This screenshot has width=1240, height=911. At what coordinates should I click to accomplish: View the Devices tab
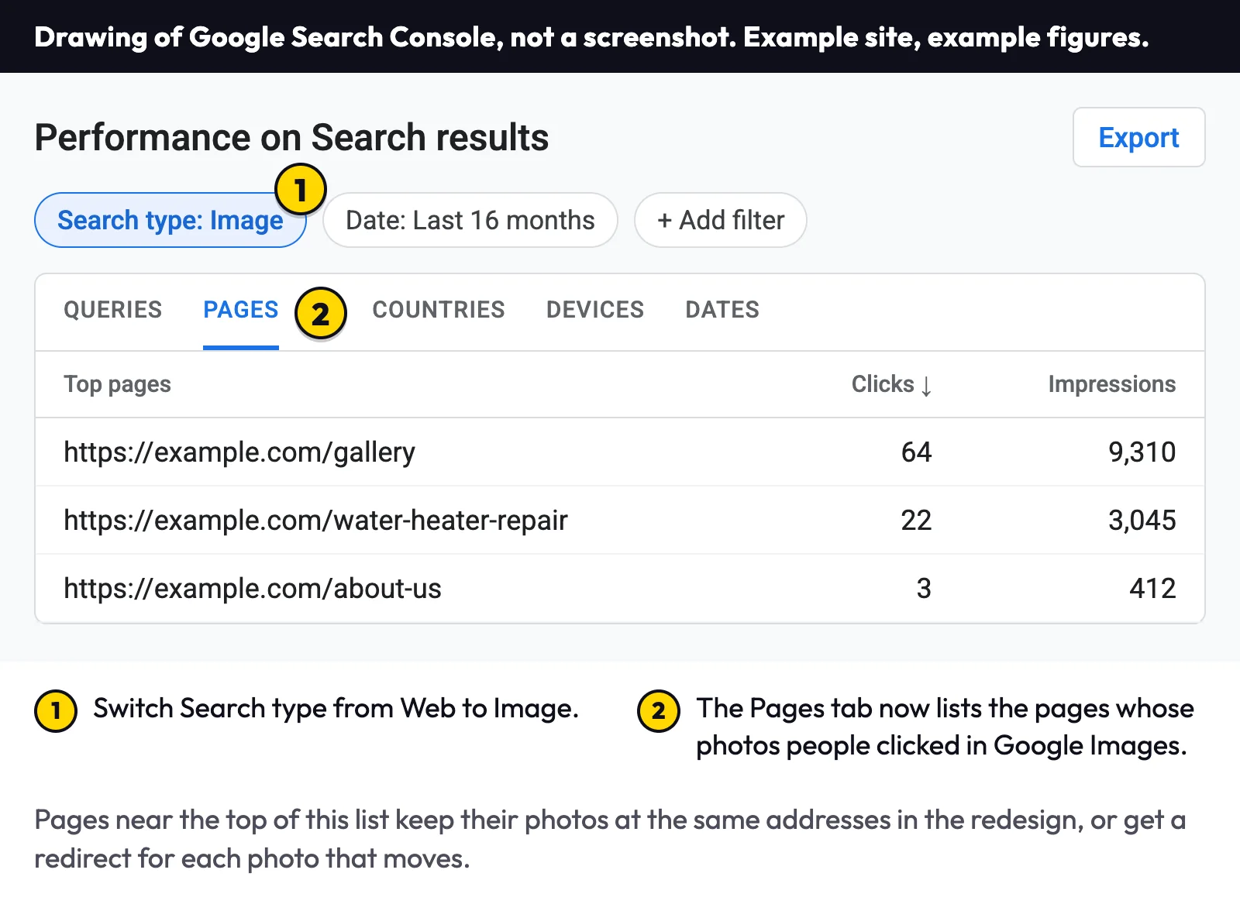595,310
